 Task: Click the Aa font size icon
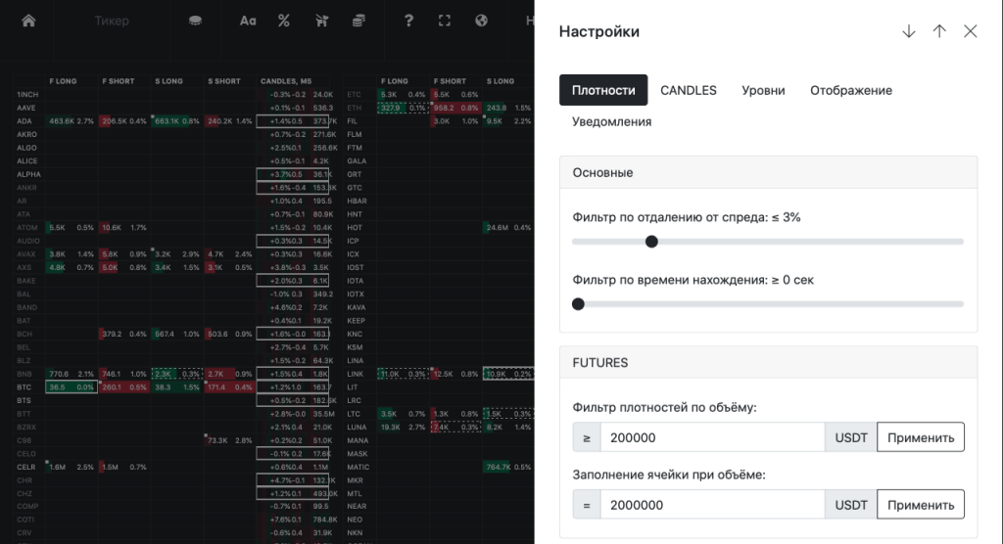248,21
